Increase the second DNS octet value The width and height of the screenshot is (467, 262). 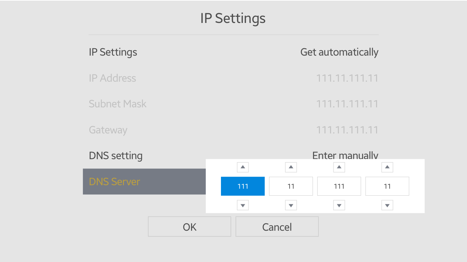[291, 167]
